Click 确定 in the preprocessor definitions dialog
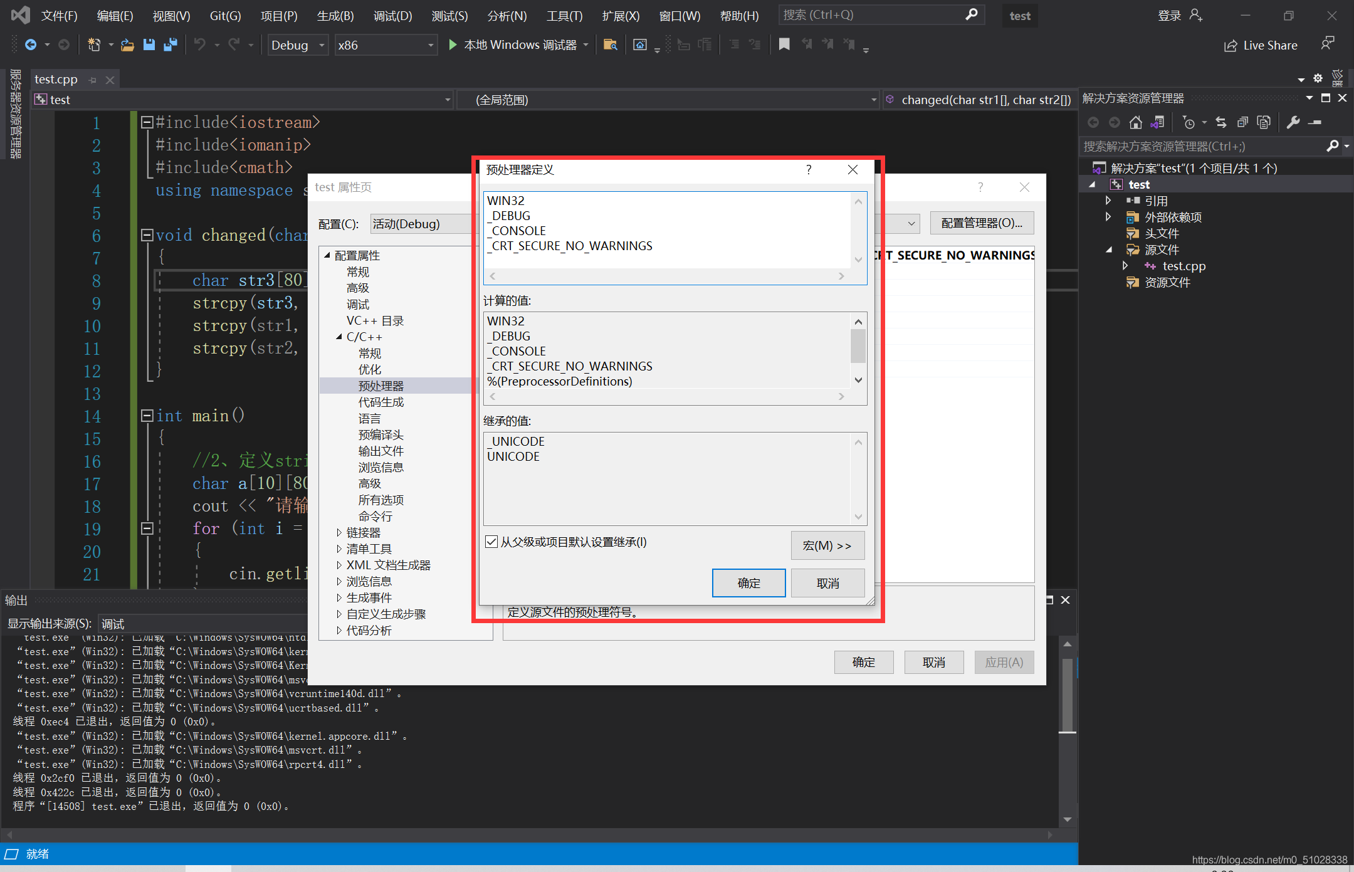 [x=748, y=583]
